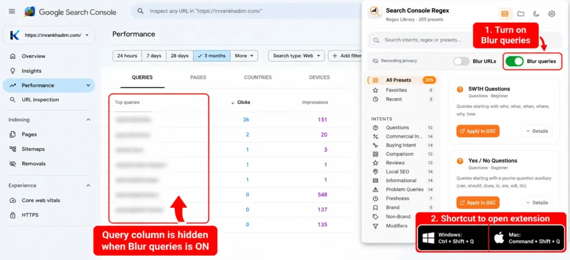Select the Commercial intent category
The height and width of the screenshot is (260, 570).
pos(403,136)
